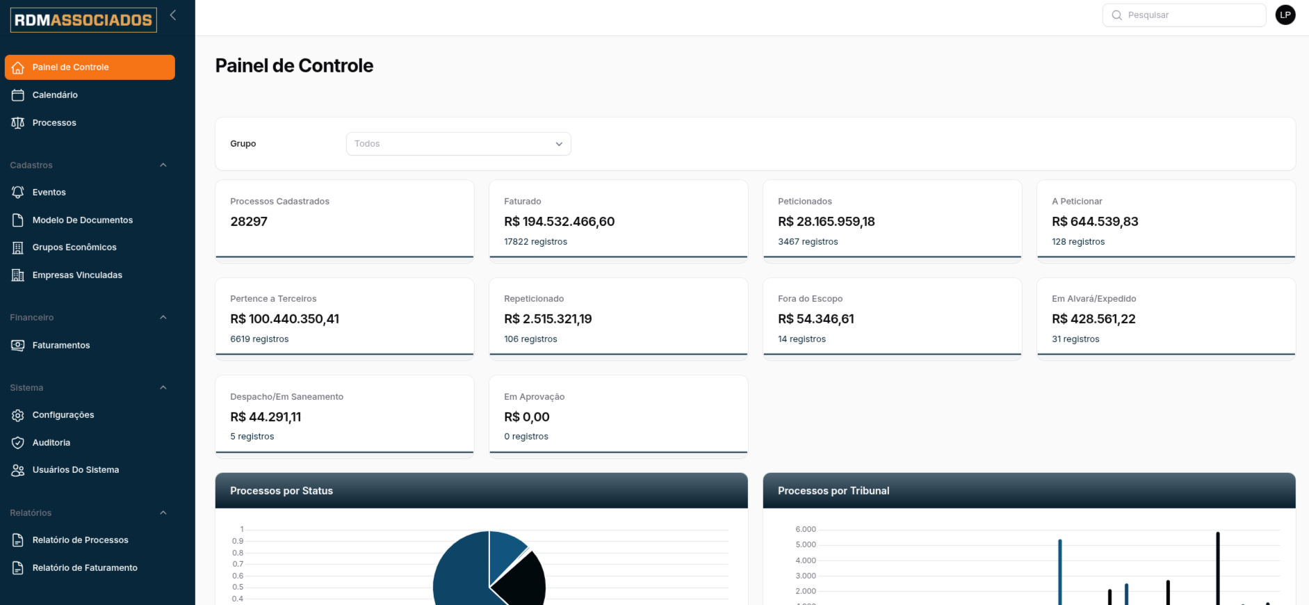Screen dimensions: 1309x605
Task: Click the Configurações gear icon
Action: point(18,415)
